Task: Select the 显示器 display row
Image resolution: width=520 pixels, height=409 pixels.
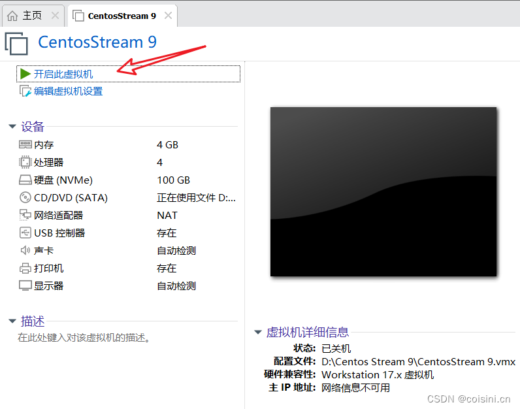Action: tap(128, 286)
